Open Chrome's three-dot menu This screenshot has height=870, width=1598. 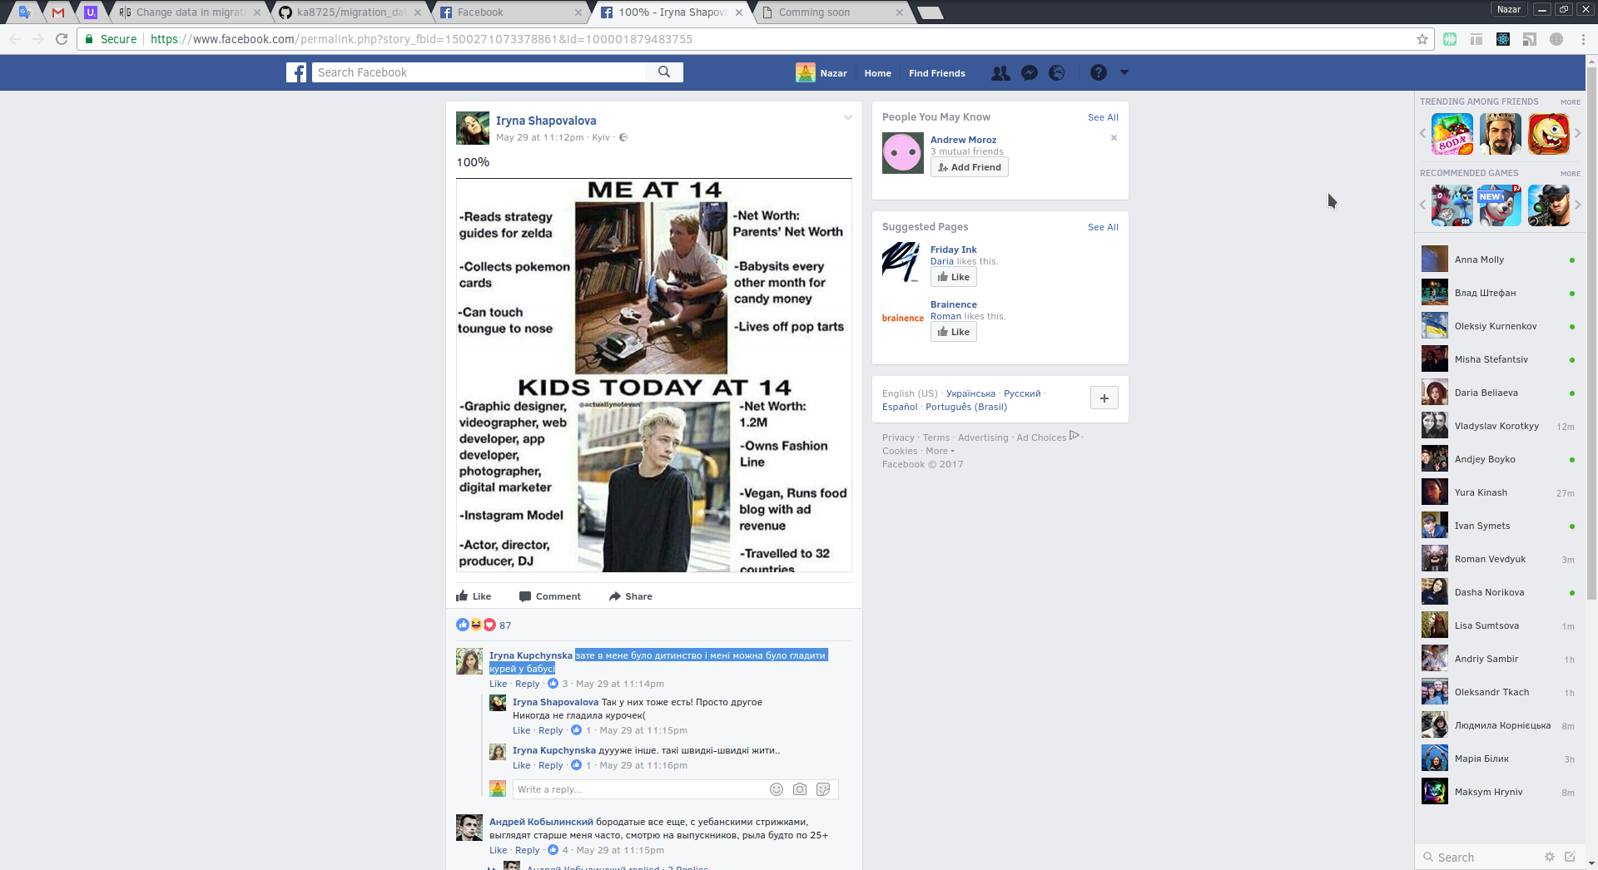point(1583,39)
